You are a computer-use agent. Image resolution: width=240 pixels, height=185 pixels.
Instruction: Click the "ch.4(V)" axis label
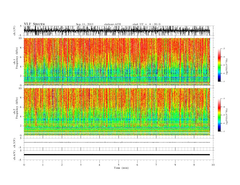pos(15,155)
